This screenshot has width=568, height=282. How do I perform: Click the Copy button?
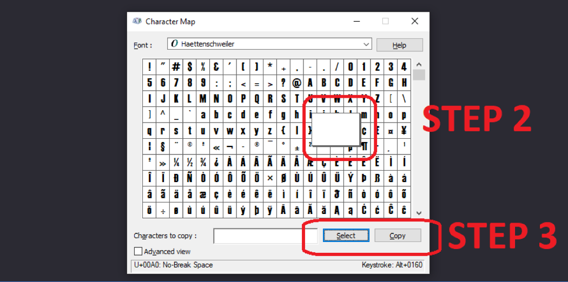pyautogui.click(x=397, y=236)
